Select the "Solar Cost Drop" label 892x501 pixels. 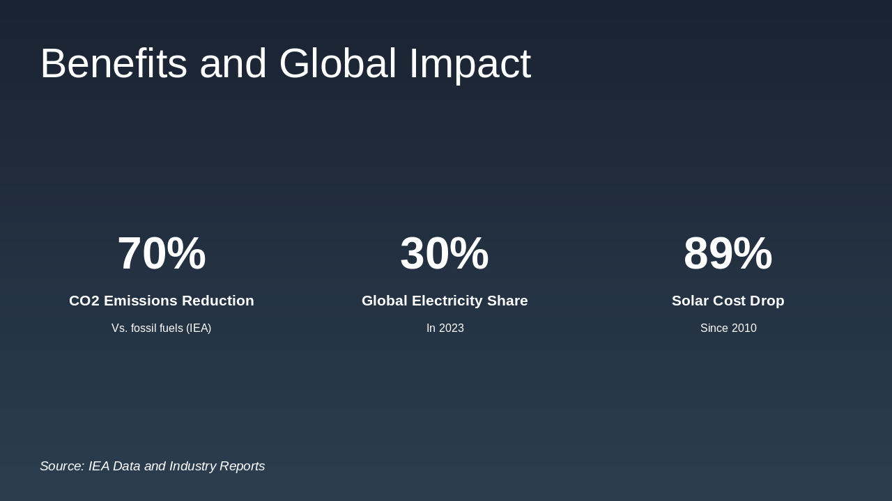[x=728, y=301]
